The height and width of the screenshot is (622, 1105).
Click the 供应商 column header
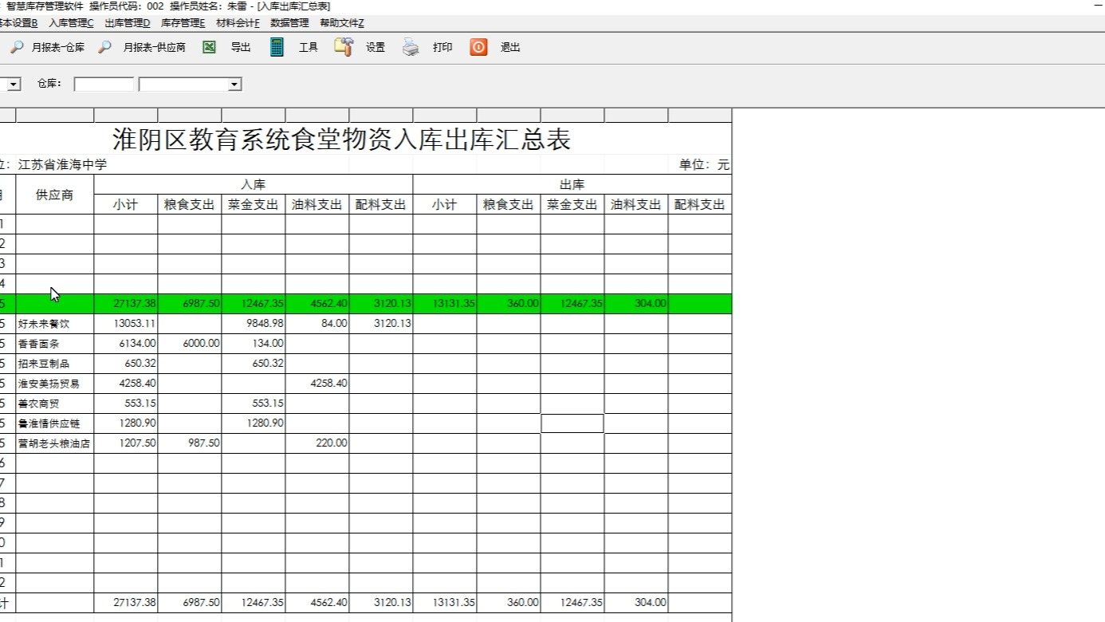point(55,195)
